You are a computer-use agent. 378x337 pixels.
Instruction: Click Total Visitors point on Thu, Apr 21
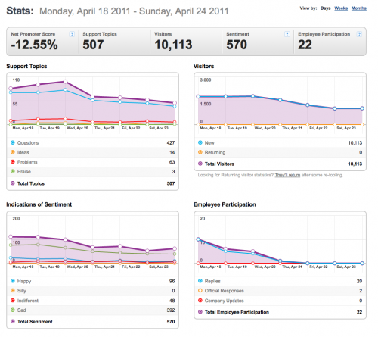280,100
